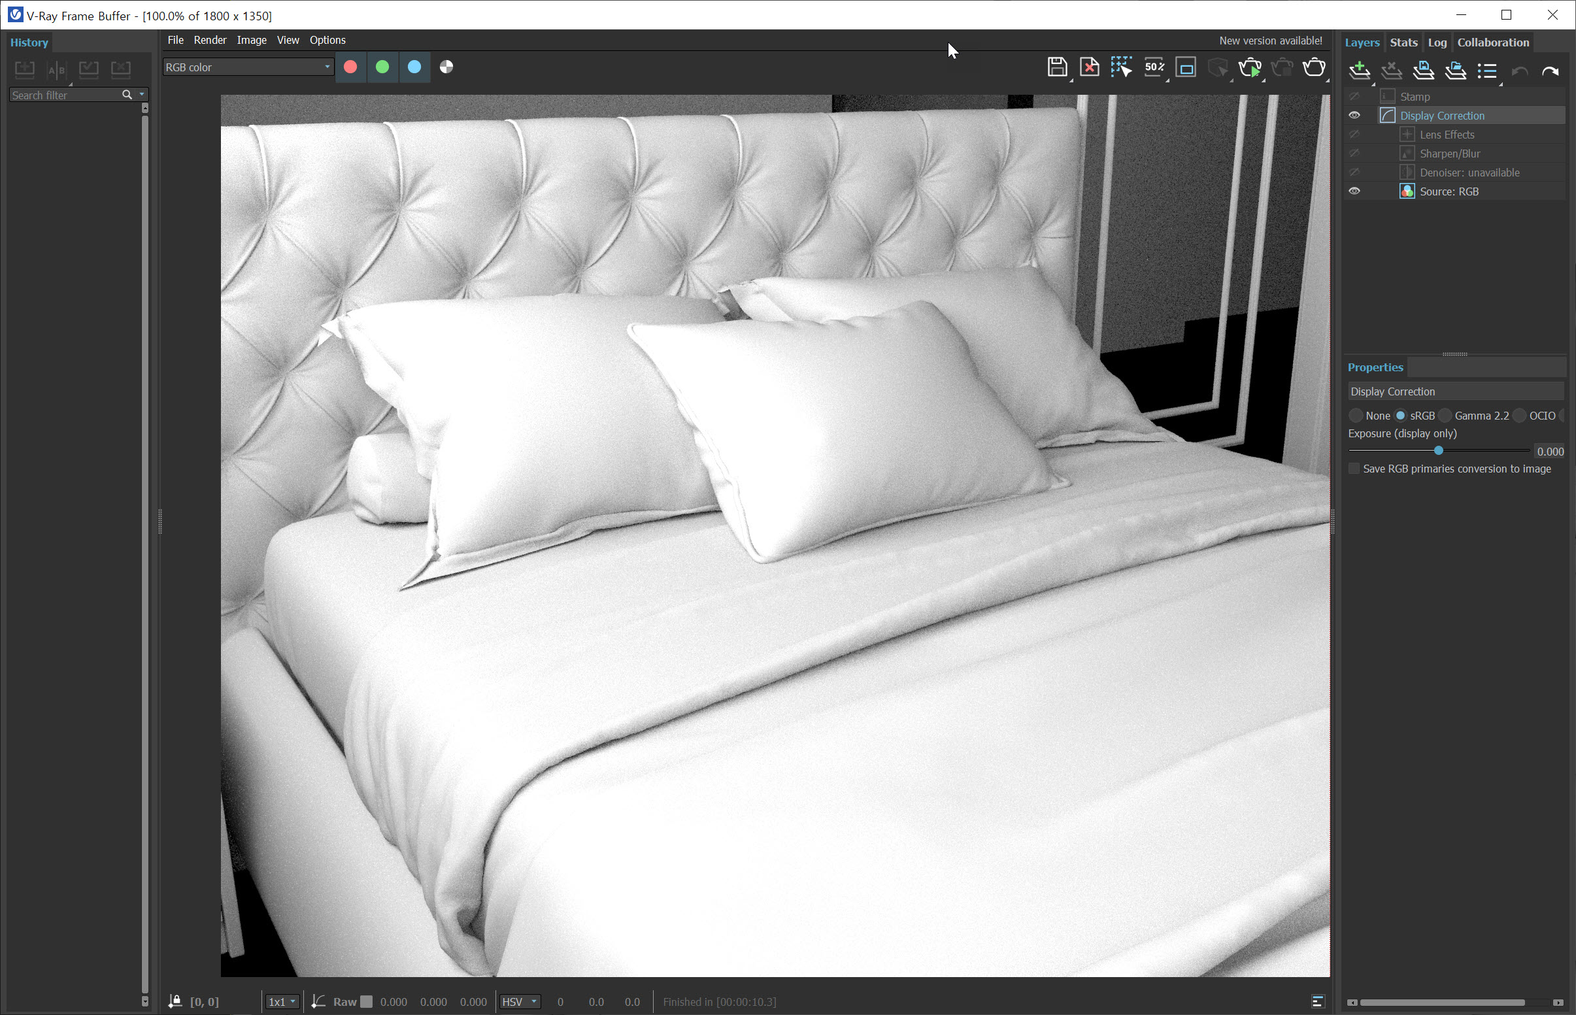Open the Render menu
This screenshot has width=1576, height=1015.
pyautogui.click(x=210, y=41)
